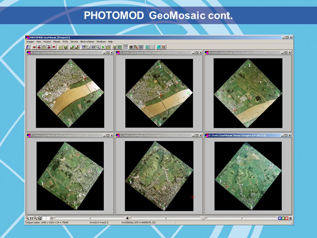The image size is (317, 238).
Task: Open the View menu
Action: 39,42
